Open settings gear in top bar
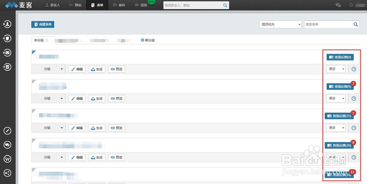This screenshot has height=184, width=367. pos(351,5)
